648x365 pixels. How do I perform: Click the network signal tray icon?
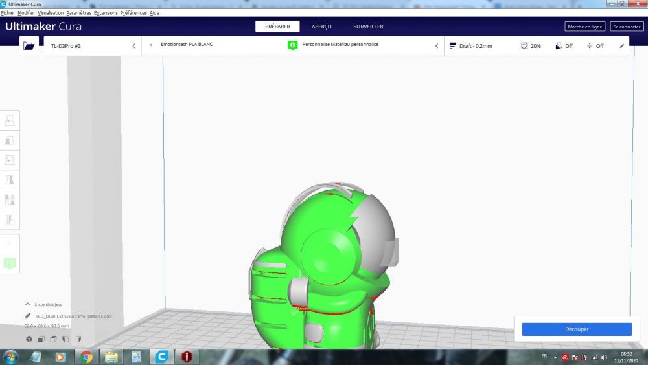(594, 357)
